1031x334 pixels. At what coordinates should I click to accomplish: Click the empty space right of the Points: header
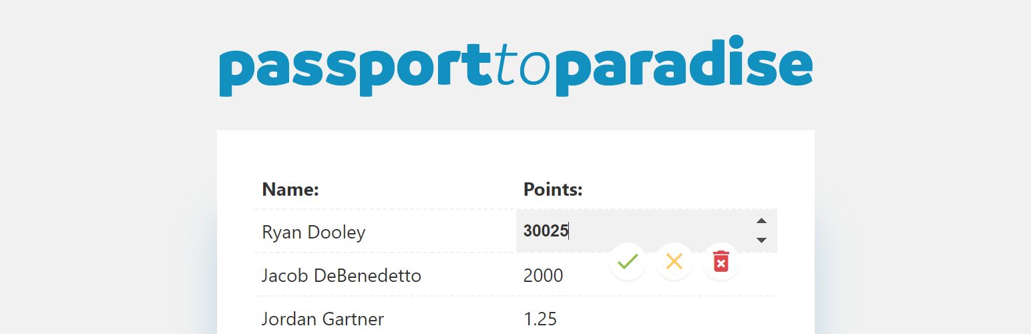[681, 190]
